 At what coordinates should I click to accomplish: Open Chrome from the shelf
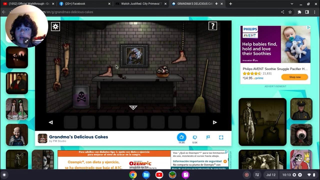[133, 175]
